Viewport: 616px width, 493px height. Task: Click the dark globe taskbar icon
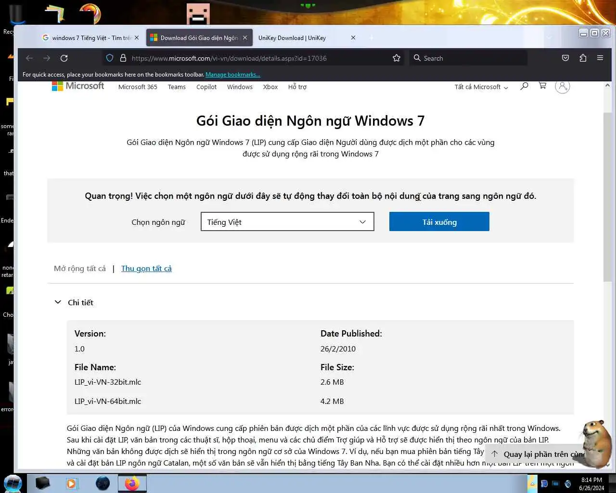point(103,483)
